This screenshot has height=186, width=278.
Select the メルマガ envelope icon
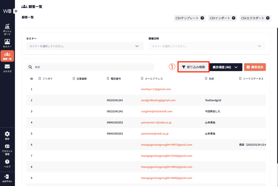(7, 67)
